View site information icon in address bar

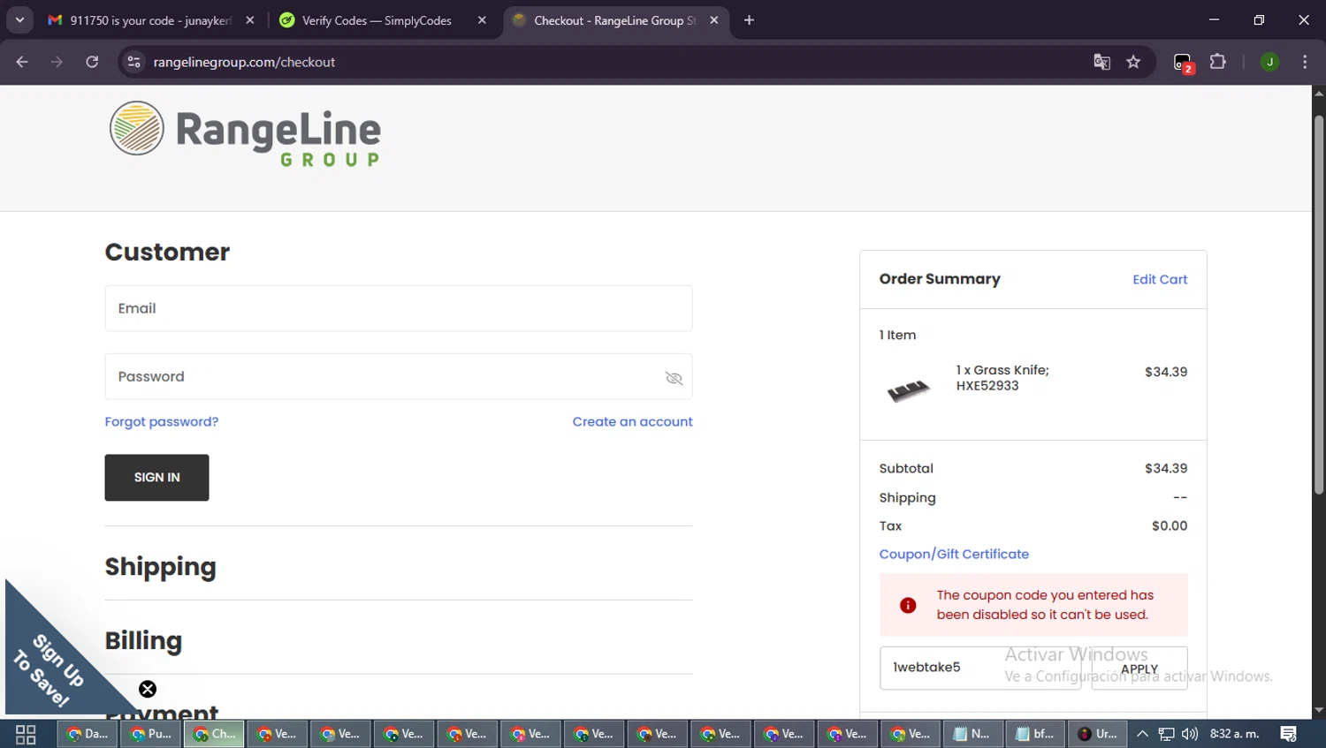pyautogui.click(x=133, y=62)
